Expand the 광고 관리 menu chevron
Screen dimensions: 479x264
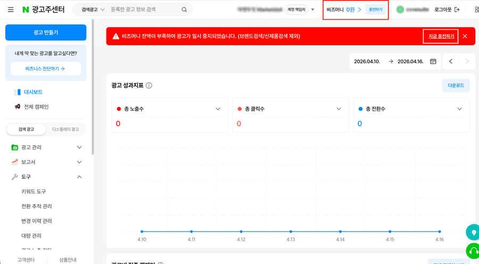(x=79, y=147)
